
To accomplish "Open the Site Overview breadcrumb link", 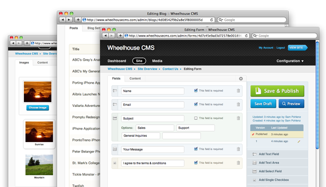I will (x=147, y=69).
